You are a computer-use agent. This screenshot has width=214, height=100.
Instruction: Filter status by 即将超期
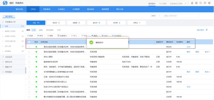point(50,30)
